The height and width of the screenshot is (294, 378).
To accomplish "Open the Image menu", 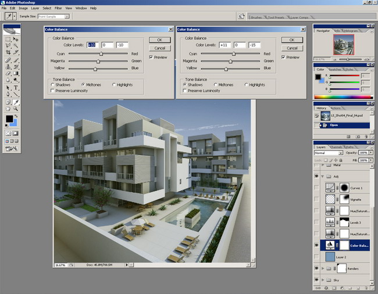I will tap(23, 8).
